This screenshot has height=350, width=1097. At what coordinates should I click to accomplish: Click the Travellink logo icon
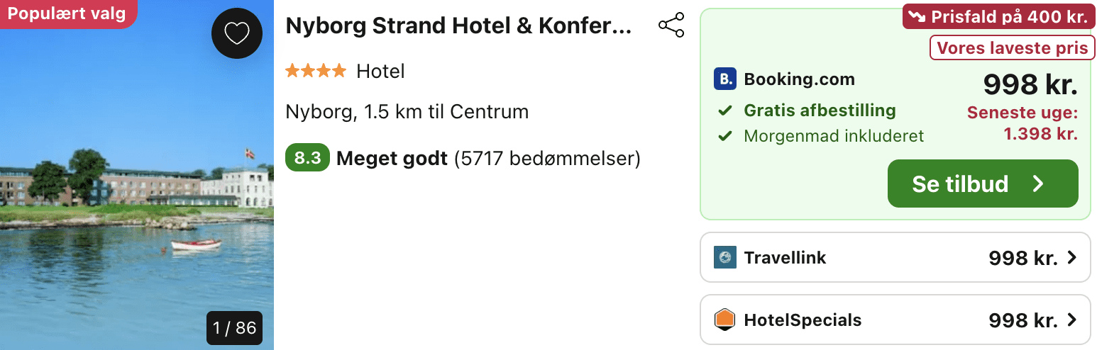[725, 257]
